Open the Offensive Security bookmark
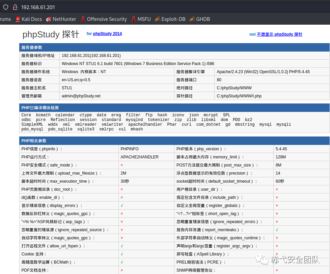 point(104,19)
